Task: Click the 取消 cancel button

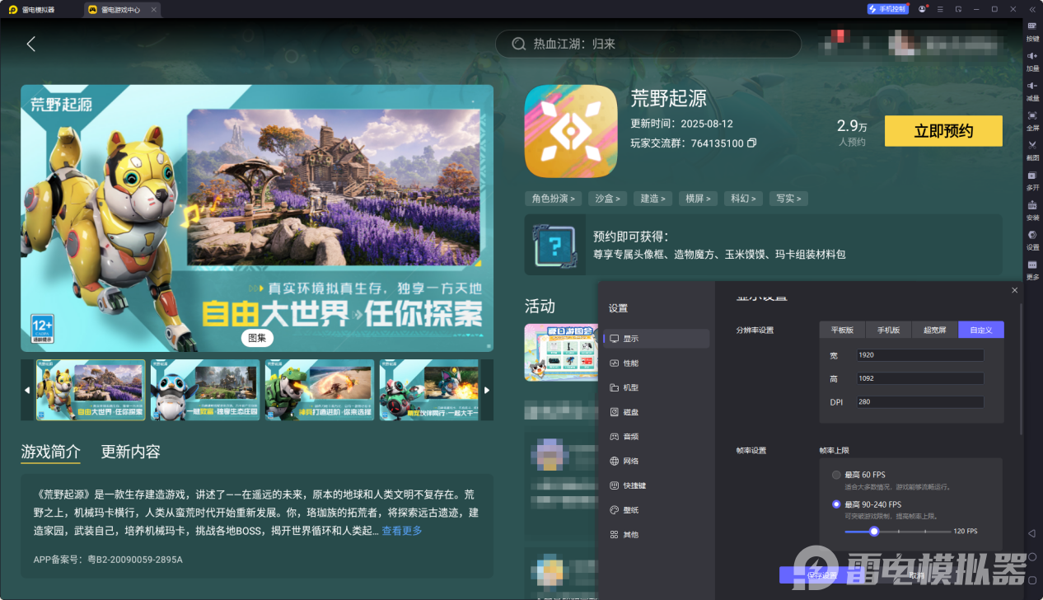Action: 916,574
